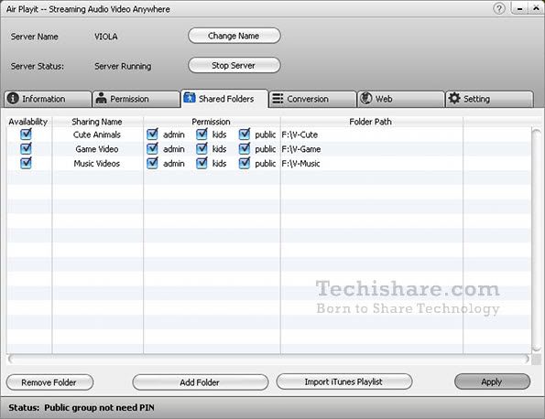
Task: Uncheck public permission for Cute Animals
Action: pos(245,134)
